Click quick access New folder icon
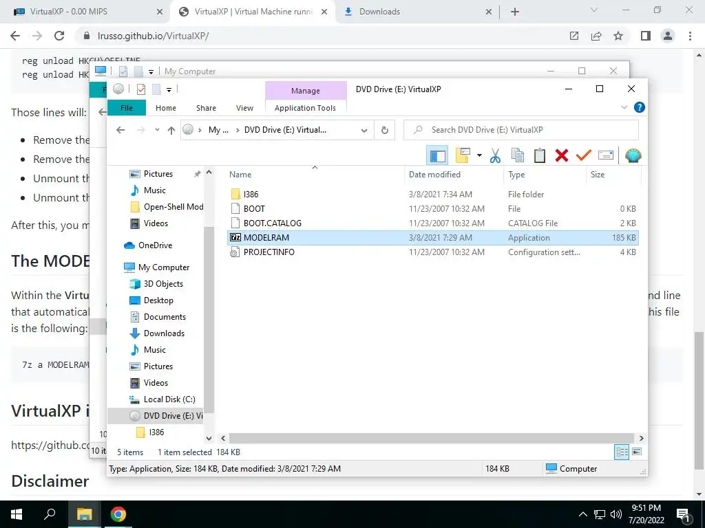This screenshot has width=705, height=528. 156,89
